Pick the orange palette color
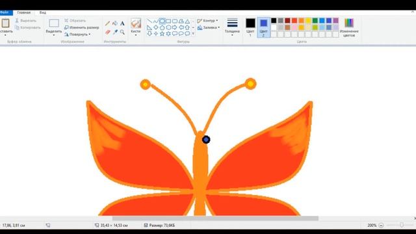The image size is (416, 234). [302, 20]
